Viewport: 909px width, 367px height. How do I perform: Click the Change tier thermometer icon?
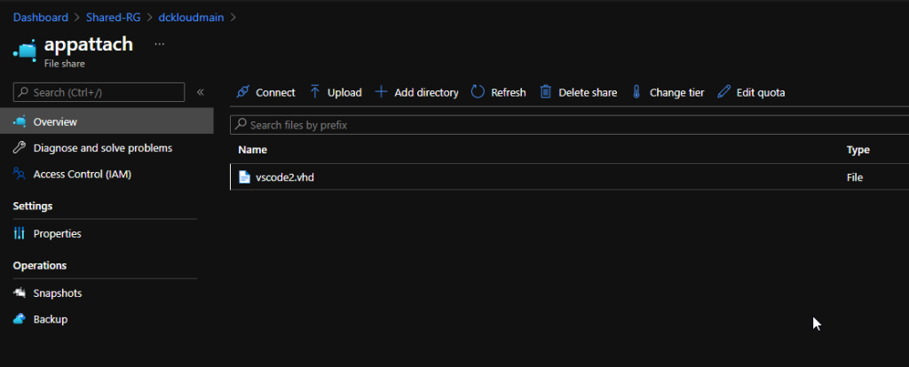point(636,92)
